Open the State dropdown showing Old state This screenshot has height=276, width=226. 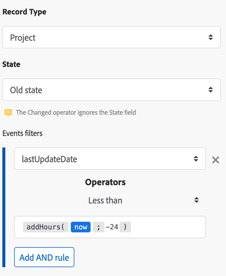(111, 90)
